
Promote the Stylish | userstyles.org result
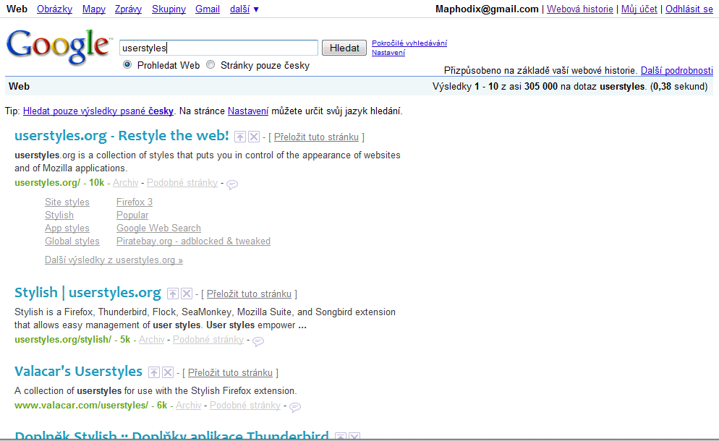point(172,294)
